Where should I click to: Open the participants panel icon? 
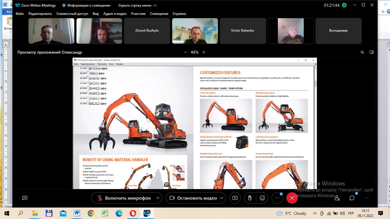click(x=337, y=198)
